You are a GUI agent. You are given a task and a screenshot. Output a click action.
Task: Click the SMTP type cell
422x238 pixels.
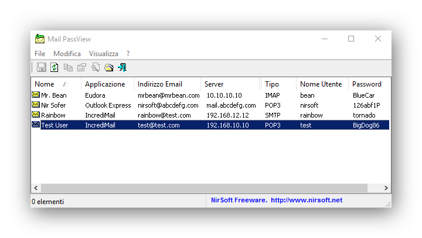coord(273,115)
